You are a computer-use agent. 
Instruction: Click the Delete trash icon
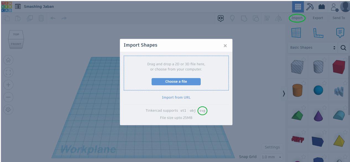pos(41,19)
